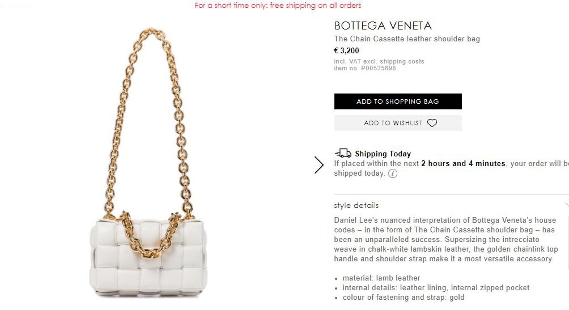Click the shipping truck icon
The image size is (569, 310).
343,153
